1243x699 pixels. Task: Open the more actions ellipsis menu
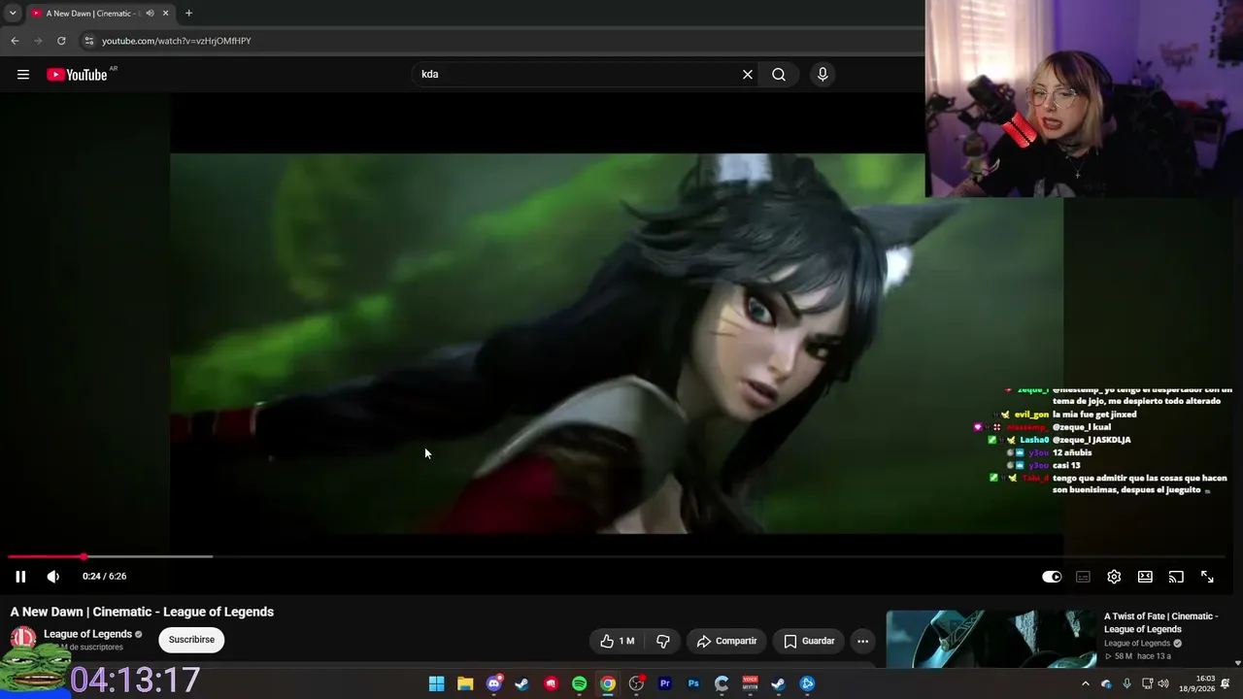(862, 641)
